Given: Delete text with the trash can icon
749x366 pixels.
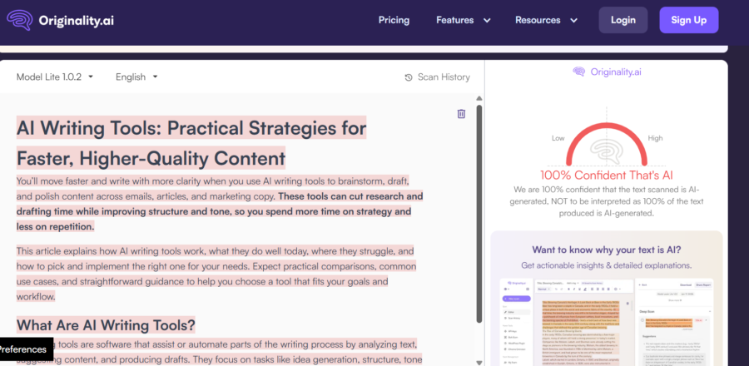Looking at the screenshot, I should 461,114.
